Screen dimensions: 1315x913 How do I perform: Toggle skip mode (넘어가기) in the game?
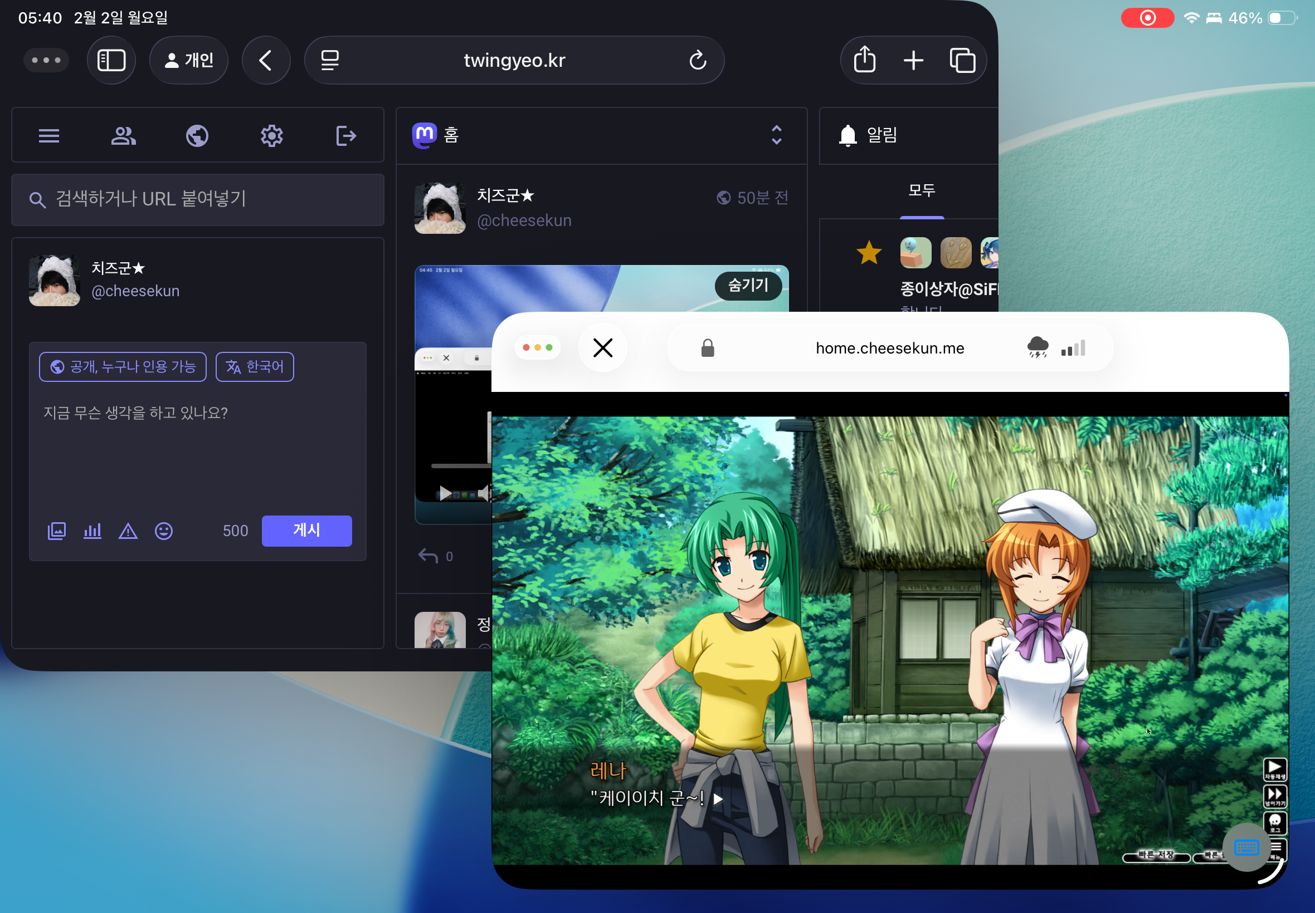point(1274,796)
